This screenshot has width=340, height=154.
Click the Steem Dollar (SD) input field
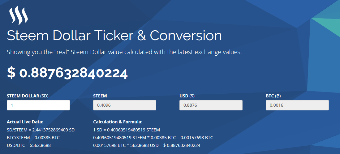tap(38, 105)
